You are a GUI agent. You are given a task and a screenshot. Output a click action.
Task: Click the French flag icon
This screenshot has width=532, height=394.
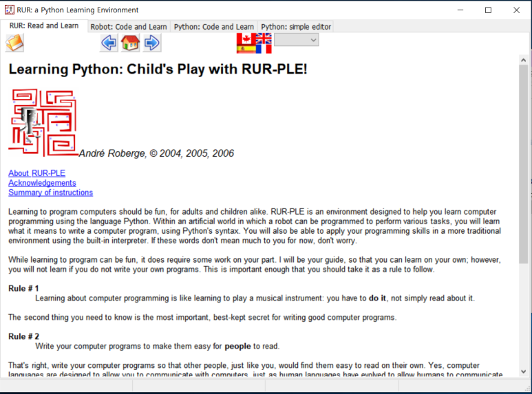pyautogui.click(x=263, y=49)
